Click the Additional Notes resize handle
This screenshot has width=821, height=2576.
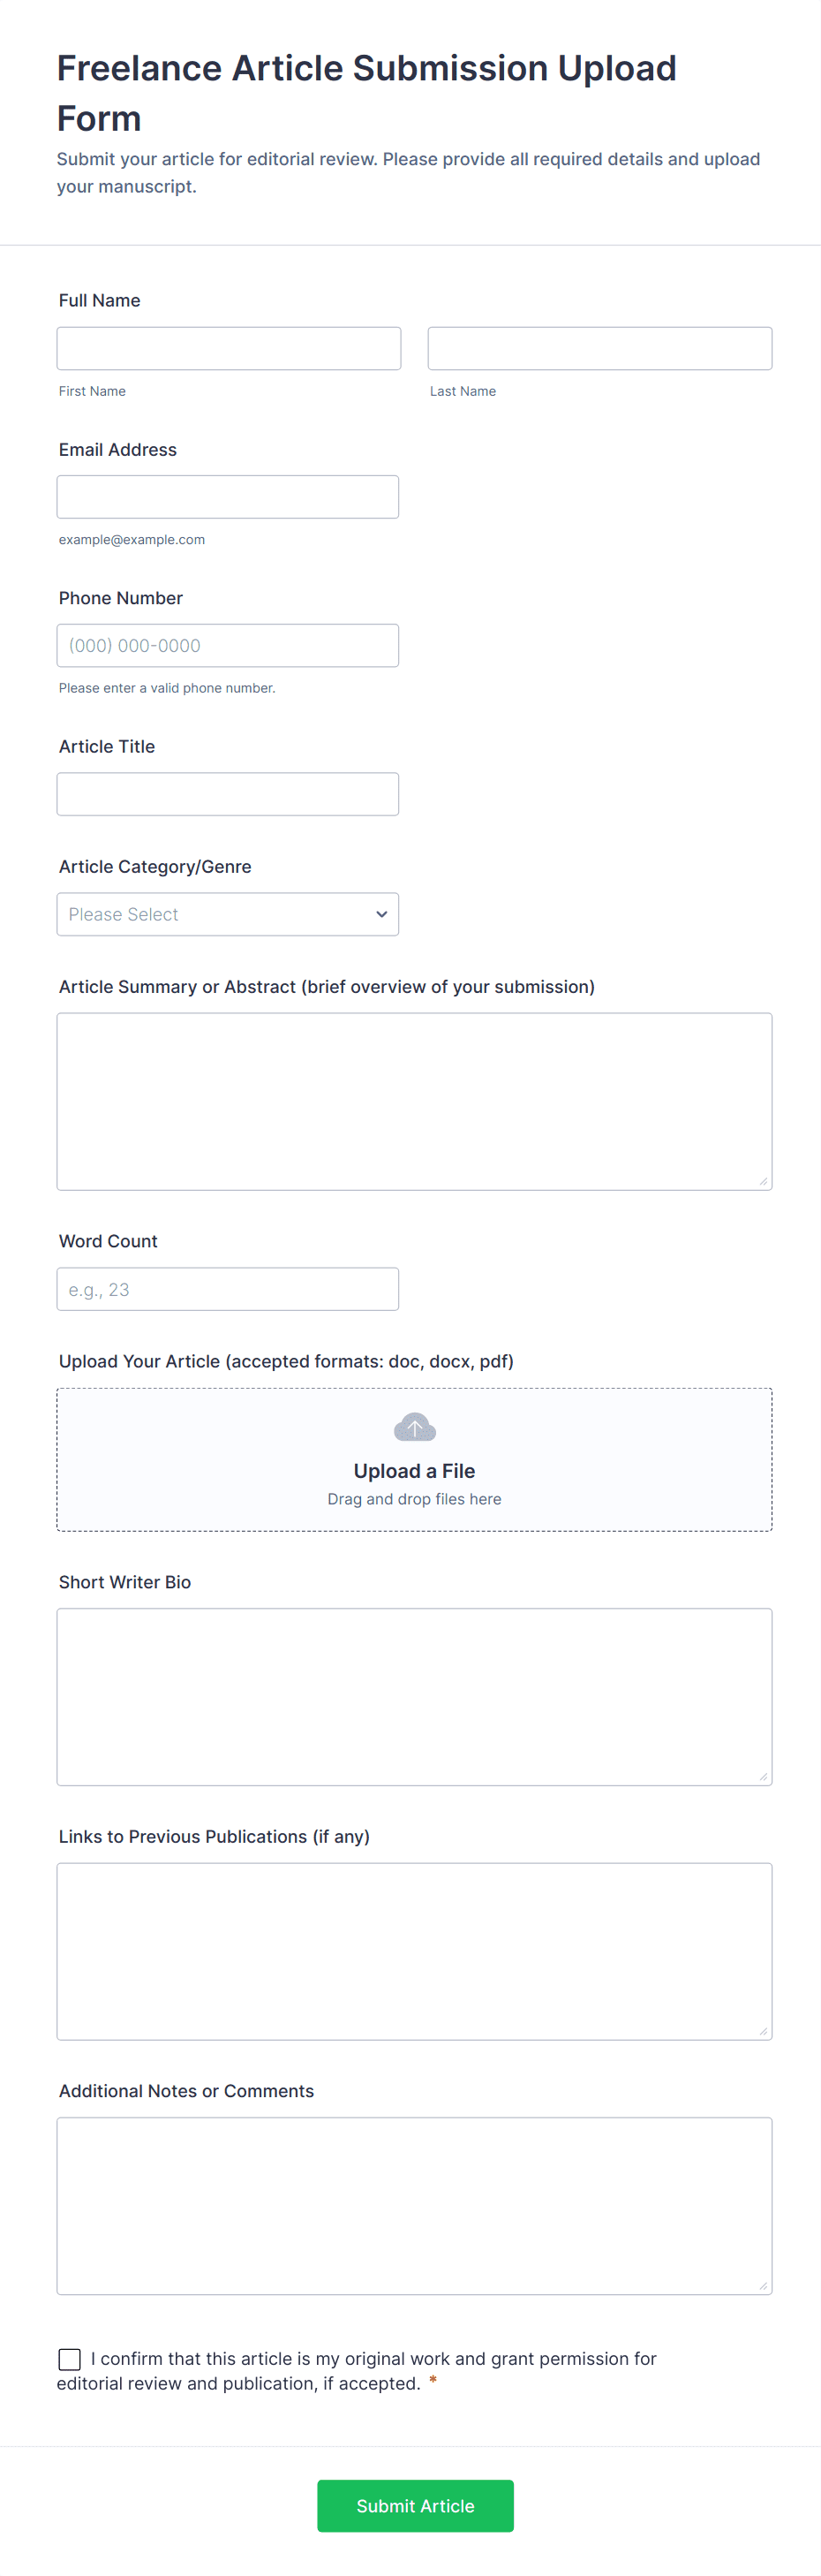pos(763,2285)
